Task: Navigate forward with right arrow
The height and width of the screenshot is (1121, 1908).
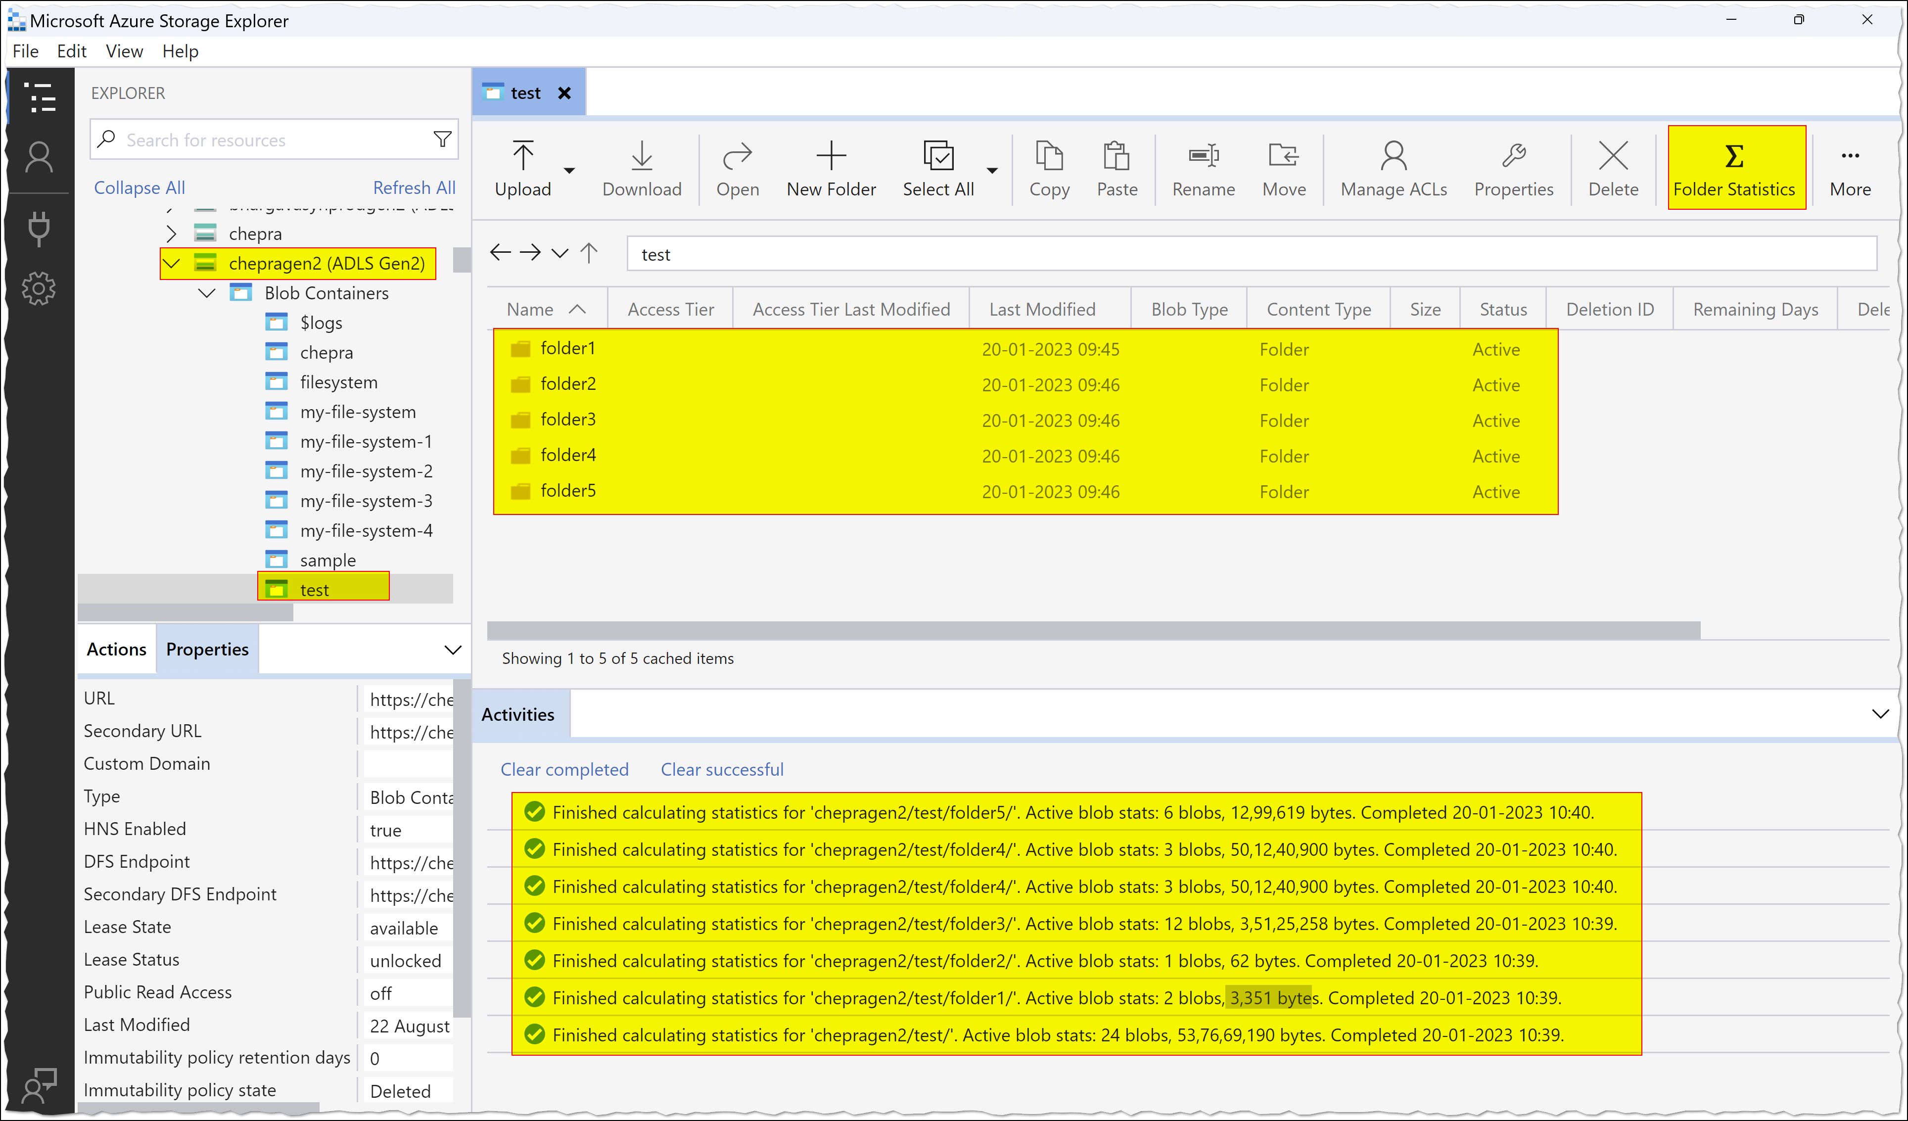Action: coord(530,252)
